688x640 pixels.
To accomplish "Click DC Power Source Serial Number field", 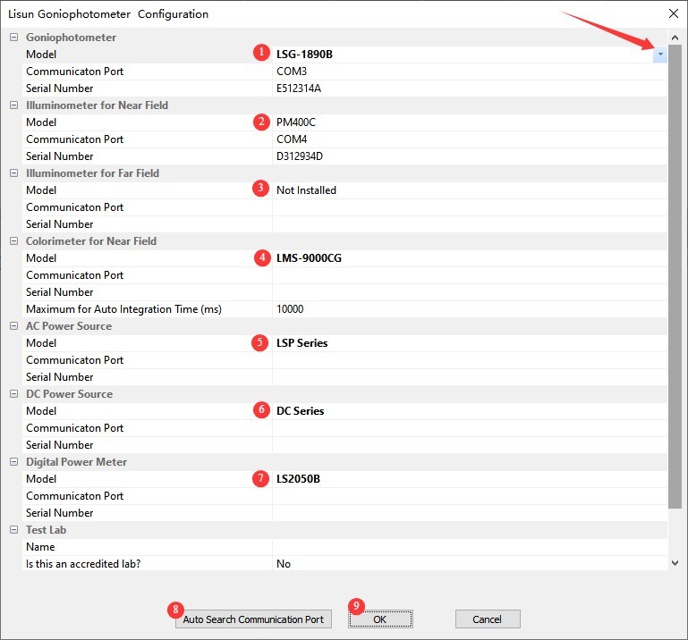I will [470, 445].
